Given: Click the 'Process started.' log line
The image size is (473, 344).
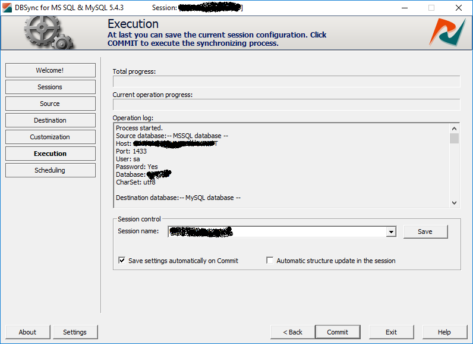Looking at the screenshot, I should click(x=140, y=128).
